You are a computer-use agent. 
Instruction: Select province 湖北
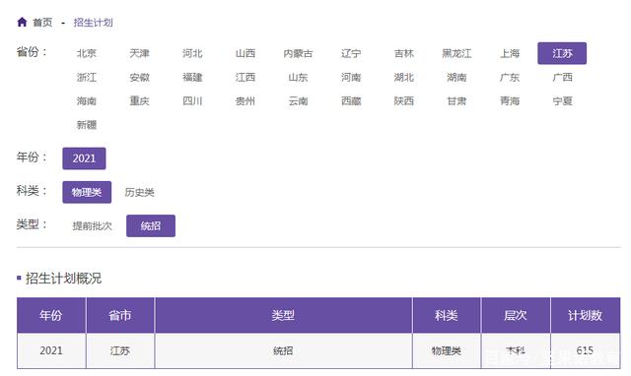404,77
